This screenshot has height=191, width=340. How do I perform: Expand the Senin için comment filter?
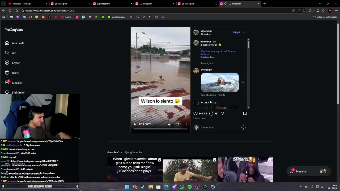click(x=207, y=63)
